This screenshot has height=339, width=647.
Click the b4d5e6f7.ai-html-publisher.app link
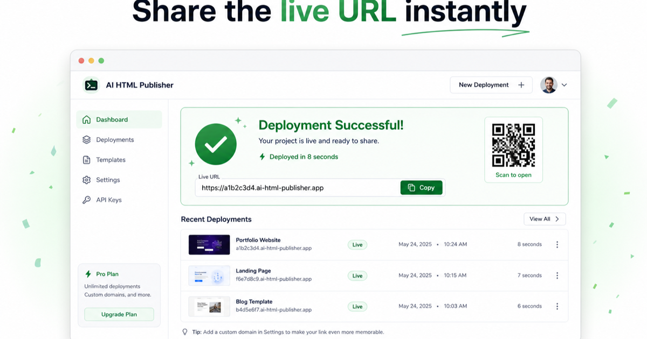click(274, 310)
